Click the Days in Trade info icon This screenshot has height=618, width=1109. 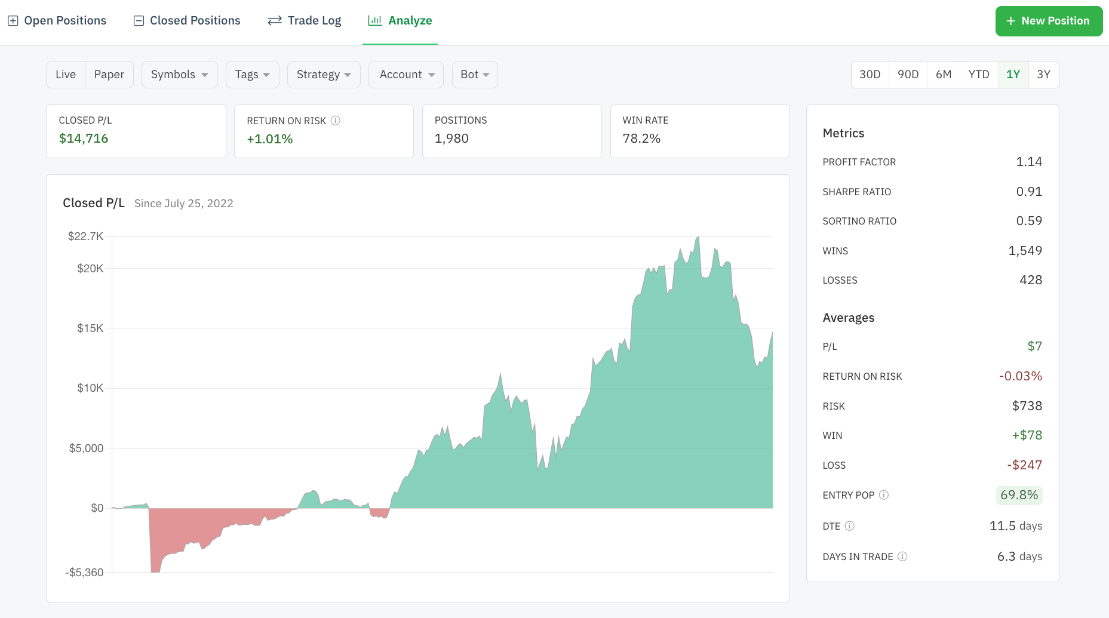point(902,556)
